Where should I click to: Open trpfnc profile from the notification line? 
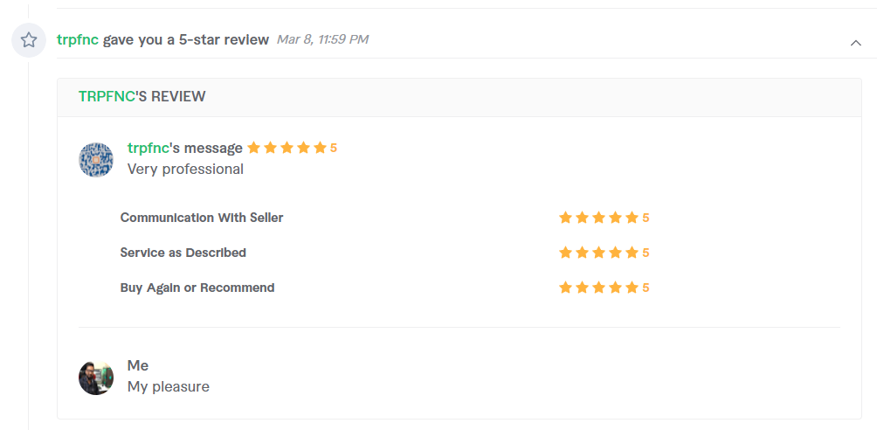(x=78, y=39)
